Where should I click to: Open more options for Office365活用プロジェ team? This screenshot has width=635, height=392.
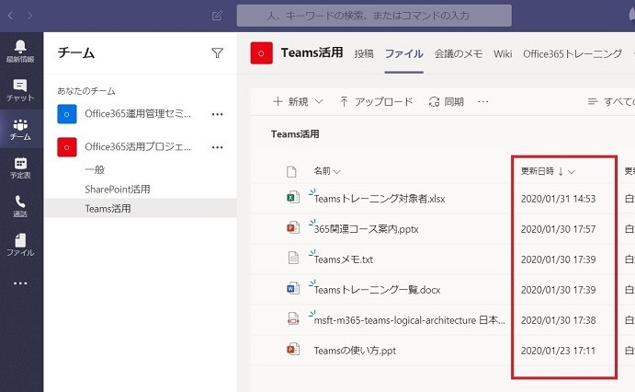218,147
